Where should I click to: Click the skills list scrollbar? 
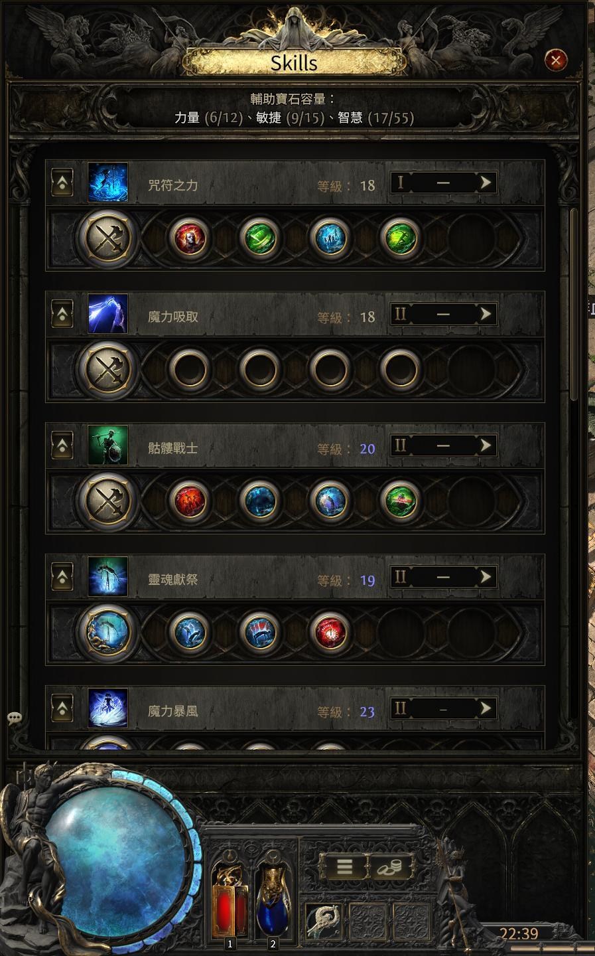pyautogui.click(x=574, y=304)
